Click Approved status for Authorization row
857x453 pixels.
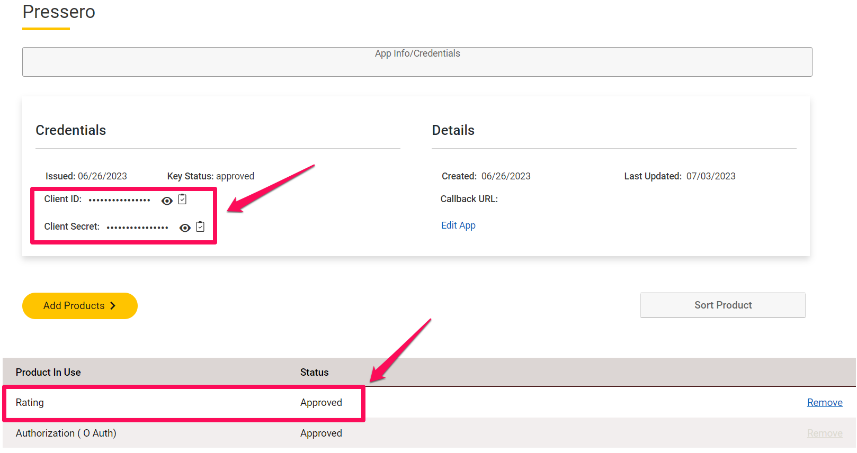tap(321, 433)
